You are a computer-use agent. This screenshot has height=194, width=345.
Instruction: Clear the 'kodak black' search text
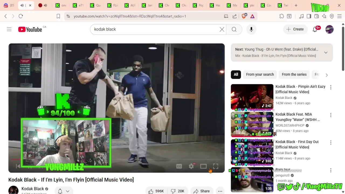(x=222, y=29)
